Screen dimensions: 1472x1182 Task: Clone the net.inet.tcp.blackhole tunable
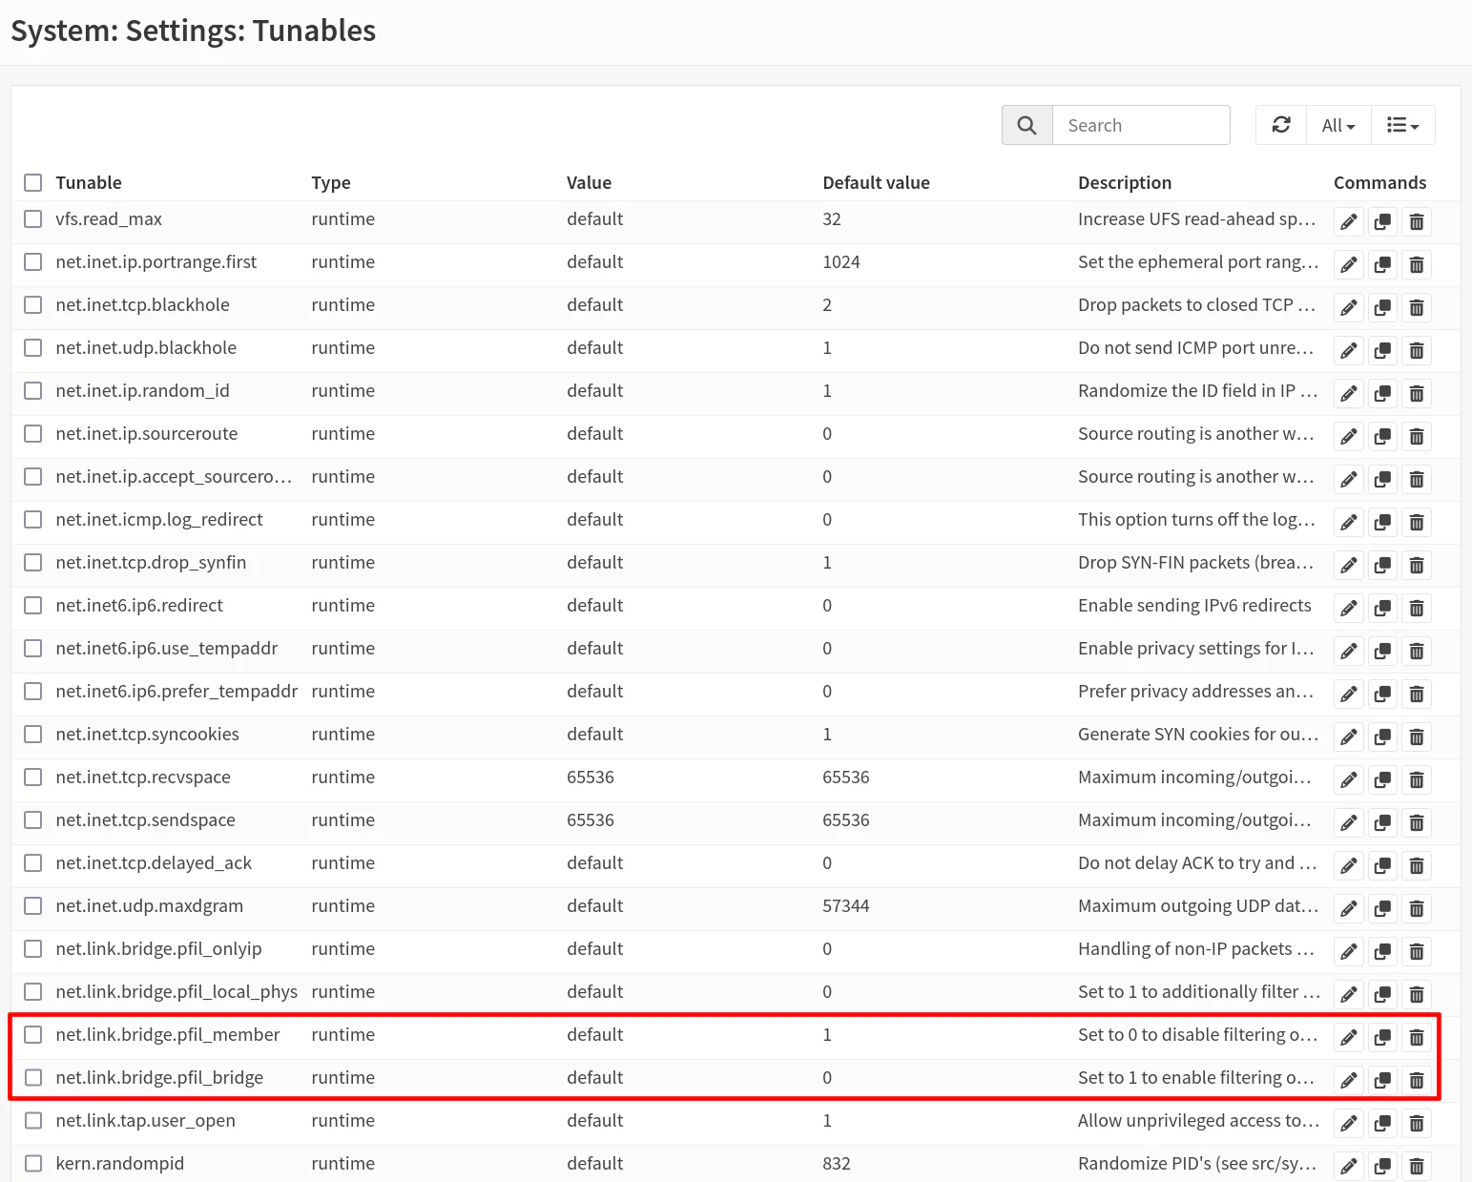[x=1382, y=308]
